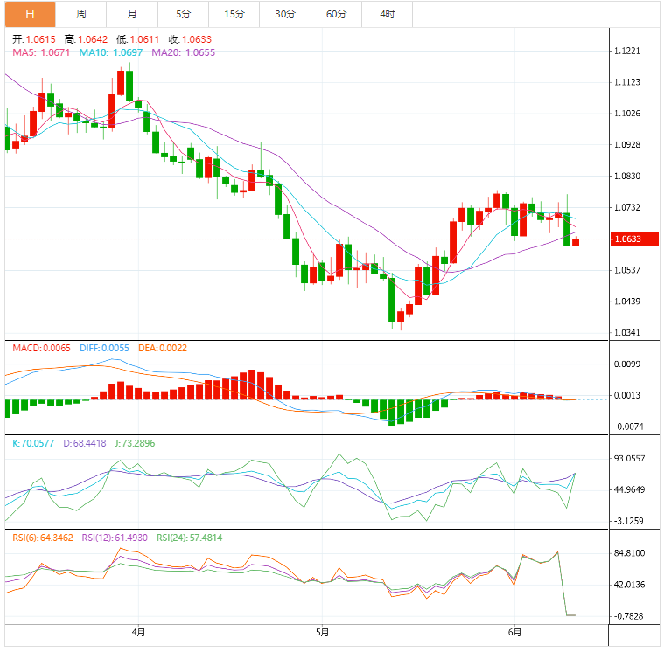Click the 低:1.0611 low price value
Viewport: 664px width, 652px height.
(137, 39)
